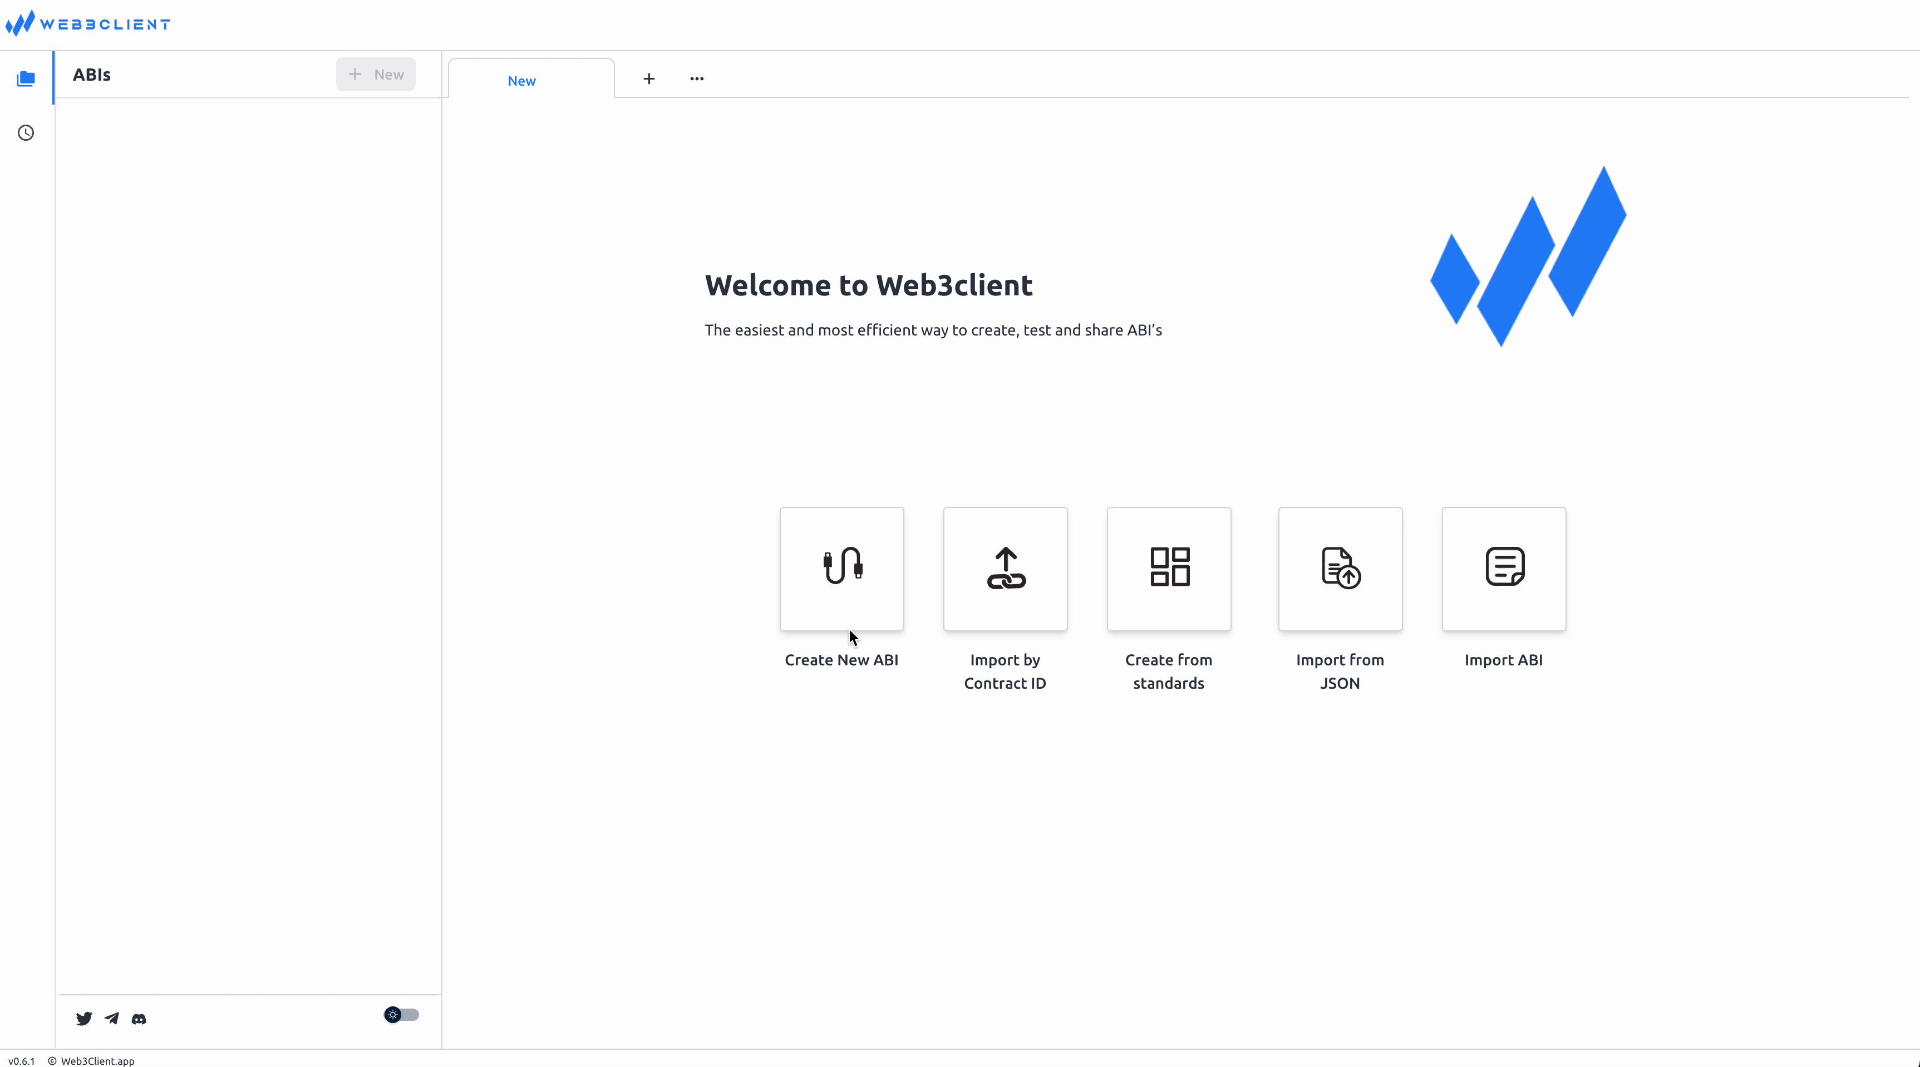Click the Import by Contract ID card
The image size is (1920, 1067).
point(1005,569)
